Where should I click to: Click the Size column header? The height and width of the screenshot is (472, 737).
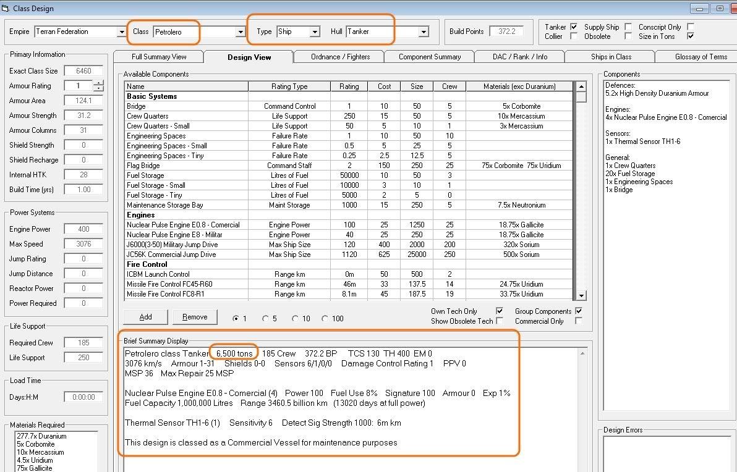click(417, 86)
